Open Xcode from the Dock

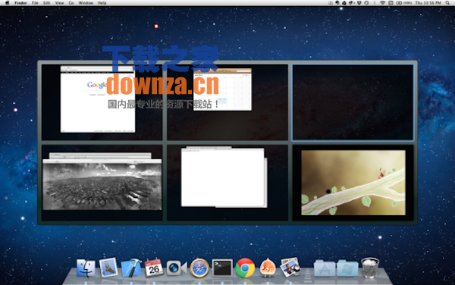pos(131,268)
